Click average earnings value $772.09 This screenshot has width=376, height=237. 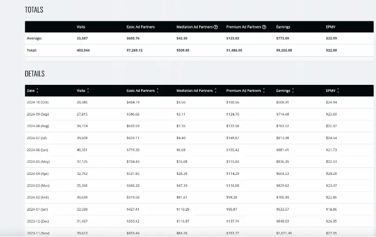point(283,38)
